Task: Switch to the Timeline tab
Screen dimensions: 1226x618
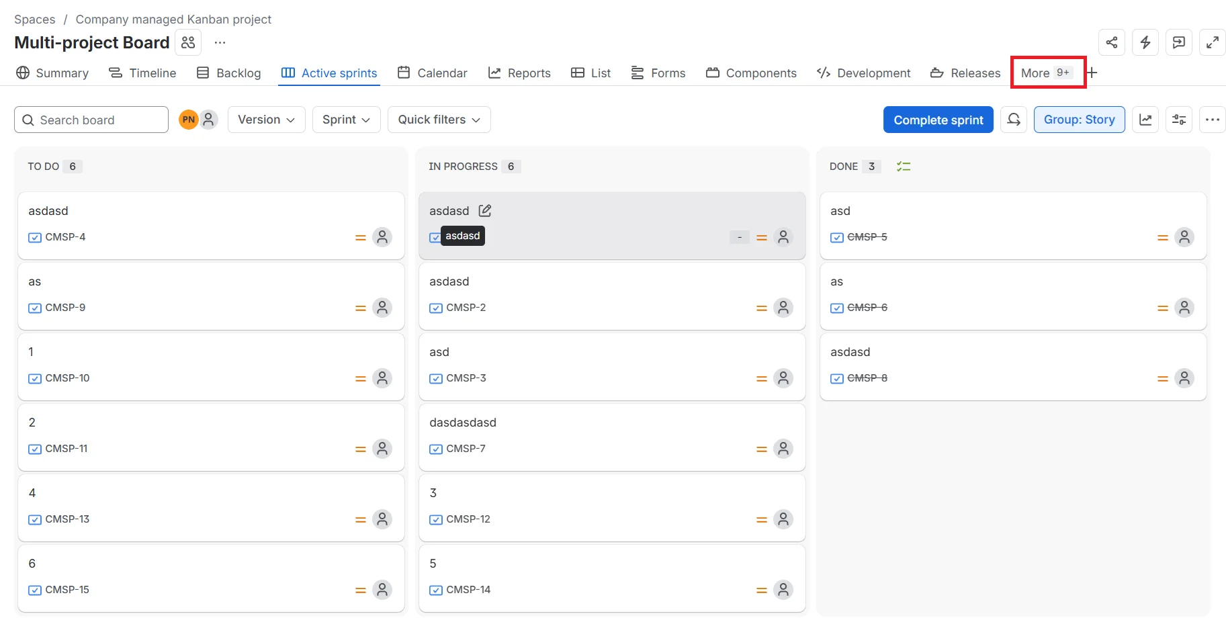Action: [142, 73]
